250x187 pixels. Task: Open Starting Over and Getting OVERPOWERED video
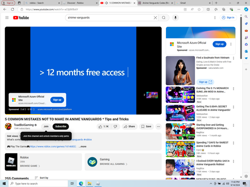[180, 131]
